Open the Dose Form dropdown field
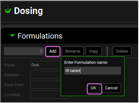This screenshot has width=139, height=103. (x=46, y=85)
